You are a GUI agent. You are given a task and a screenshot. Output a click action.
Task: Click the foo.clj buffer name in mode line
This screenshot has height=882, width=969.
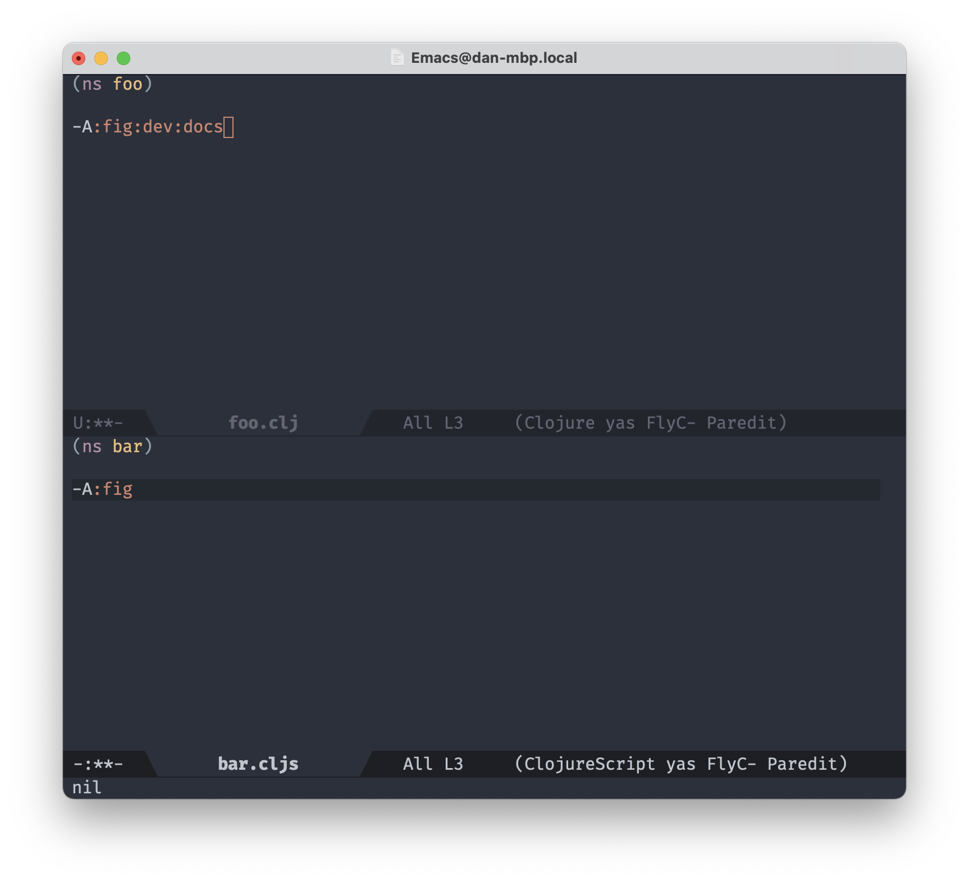(263, 422)
